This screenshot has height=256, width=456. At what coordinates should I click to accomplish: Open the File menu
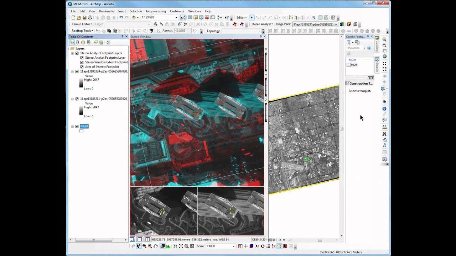[x=73, y=11]
